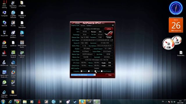Open Fame Gaming desktop icon
This screenshot has width=186, height=104.
pyautogui.click(x=4, y=4)
